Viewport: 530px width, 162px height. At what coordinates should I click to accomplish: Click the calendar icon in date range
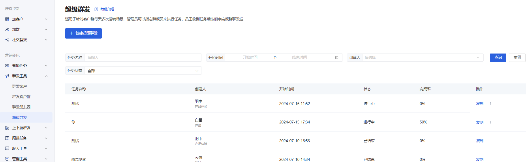[x=337, y=58]
